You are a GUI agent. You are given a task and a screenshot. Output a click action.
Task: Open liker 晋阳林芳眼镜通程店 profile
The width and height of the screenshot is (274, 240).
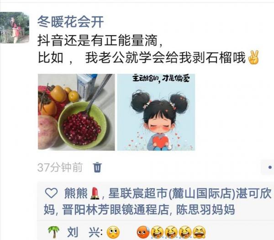click(116, 209)
